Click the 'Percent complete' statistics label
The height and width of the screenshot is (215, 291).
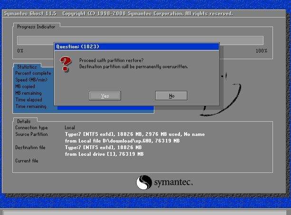click(x=33, y=73)
